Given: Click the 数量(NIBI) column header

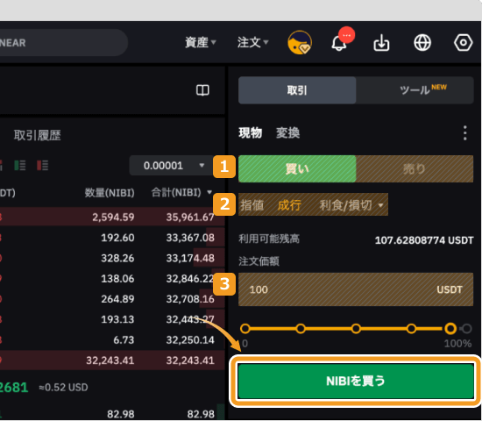Looking at the screenshot, I should tap(110, 193).
